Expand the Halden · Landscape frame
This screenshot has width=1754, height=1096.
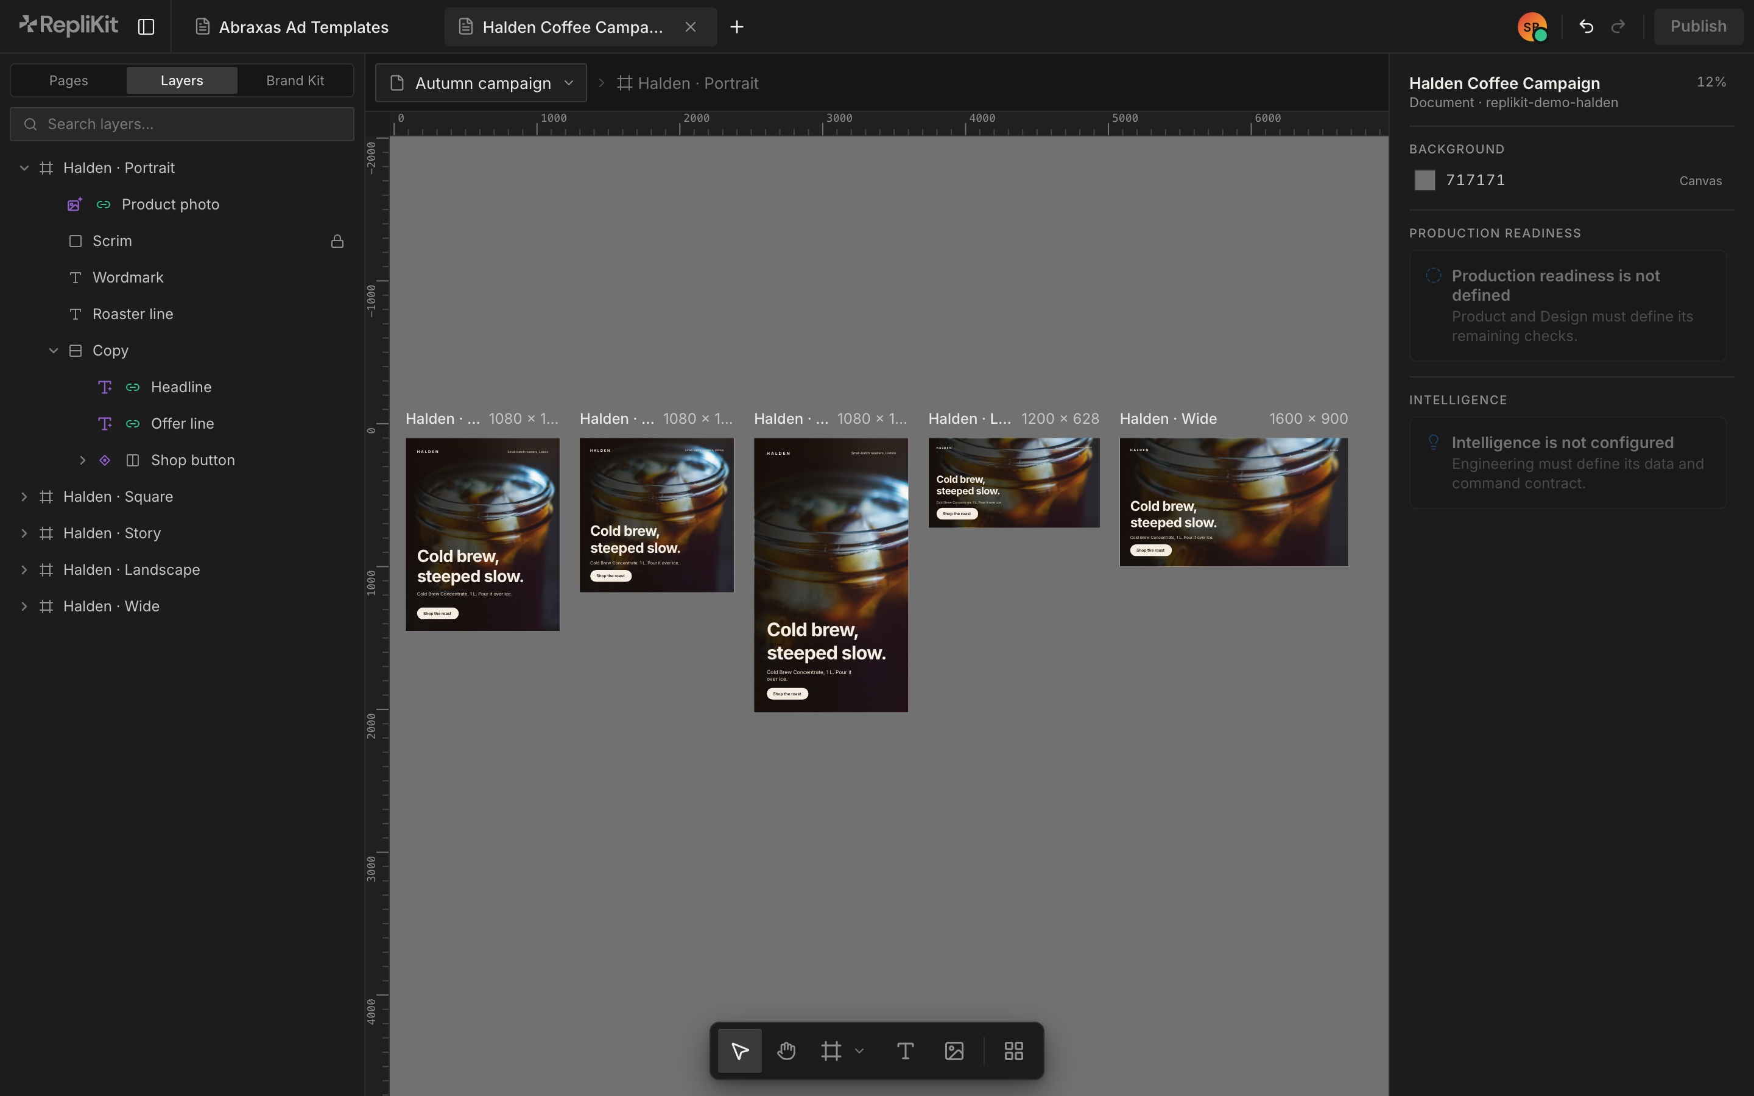pos(24,570)
